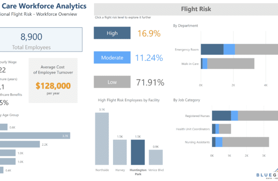Click the $128,000 turnover cost card
Screen dimensions: 278x181
click(53, 80)
